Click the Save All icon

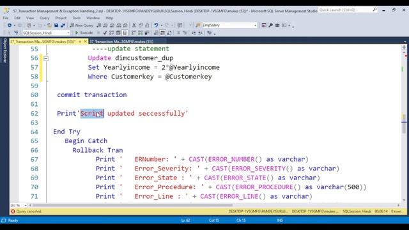pos(63,26)
